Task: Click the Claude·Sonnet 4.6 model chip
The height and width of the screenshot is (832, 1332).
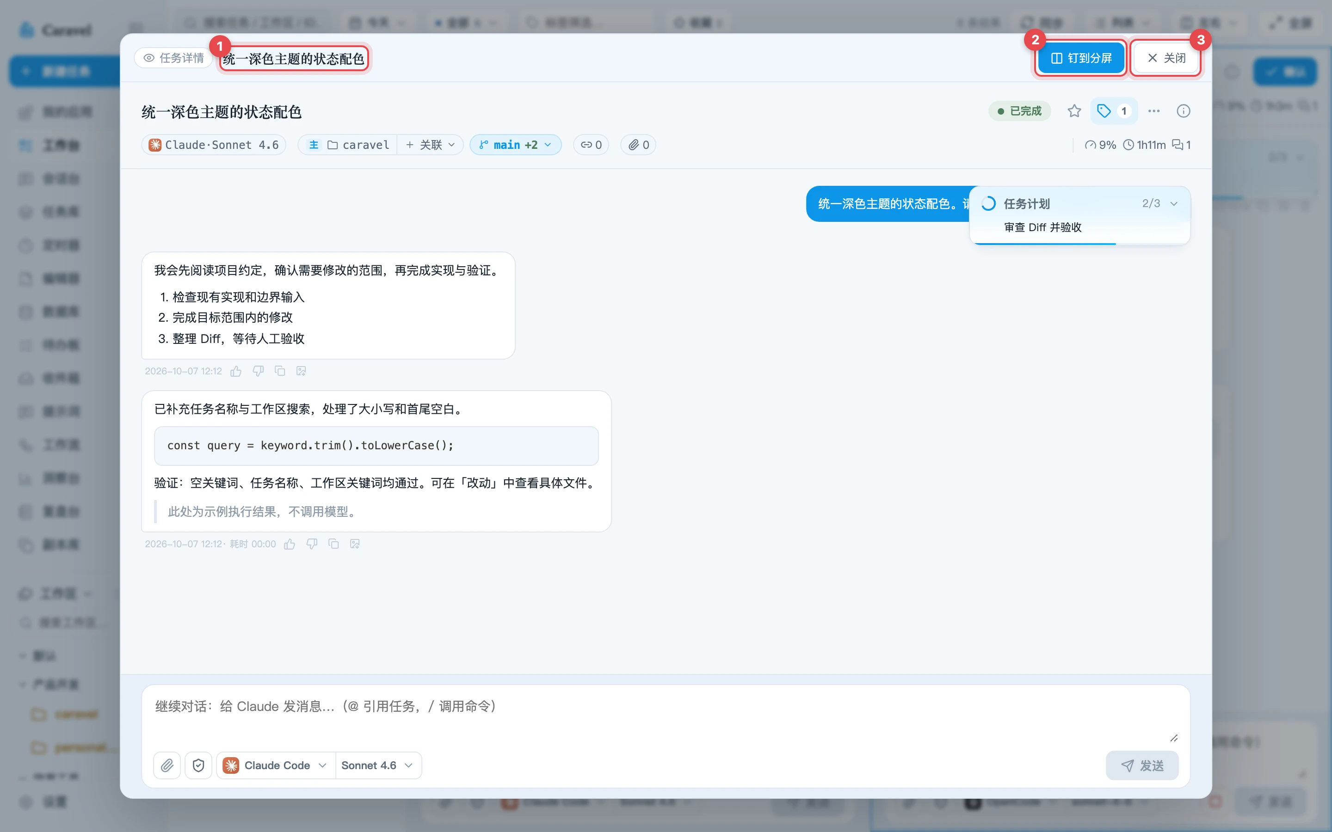Action: [x=214, y=145]
